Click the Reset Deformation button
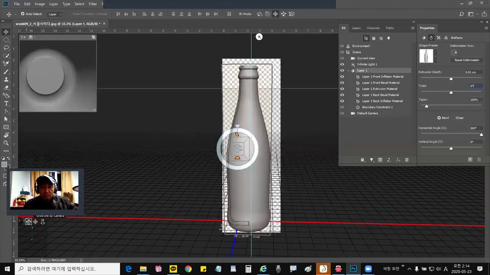This screenshot has height=275, width=490. (x=467, y=60)
